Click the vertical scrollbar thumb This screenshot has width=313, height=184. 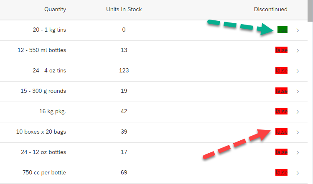click(x=310, y=10)
